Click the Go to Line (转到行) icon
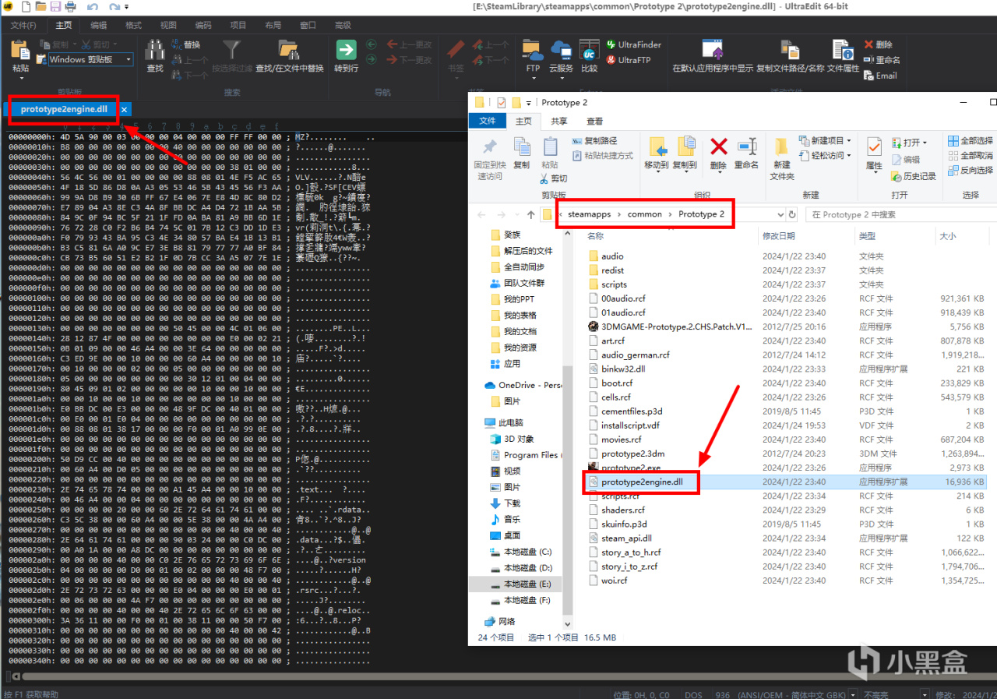 pyautogui.click(x=347, y=50)
